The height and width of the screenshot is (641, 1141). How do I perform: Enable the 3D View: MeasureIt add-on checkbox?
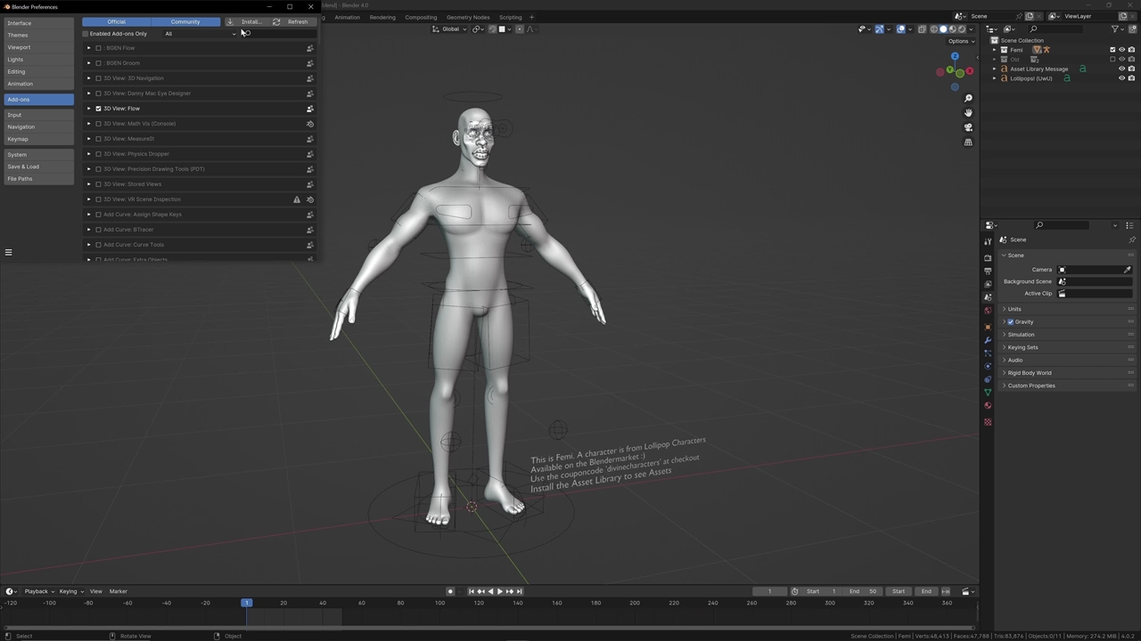click(x=98, y=139)
